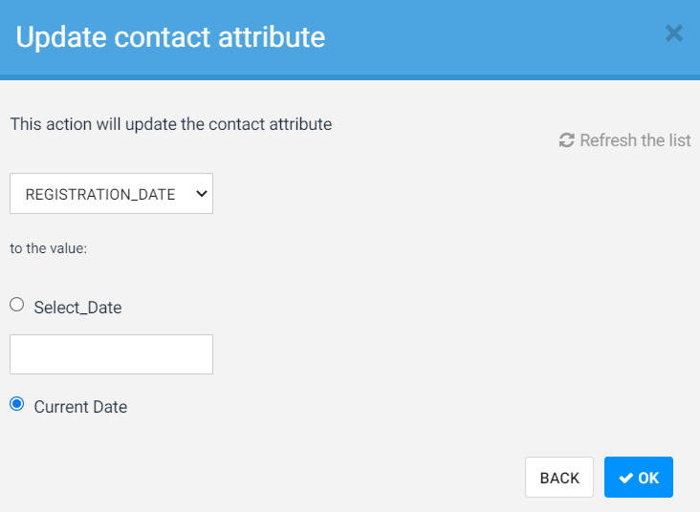Image resolution: width=700 pixels, height=512 pixels.
Task: Open the REGISTRATION_DATE attribute dropdown
Action: (111, 194)
